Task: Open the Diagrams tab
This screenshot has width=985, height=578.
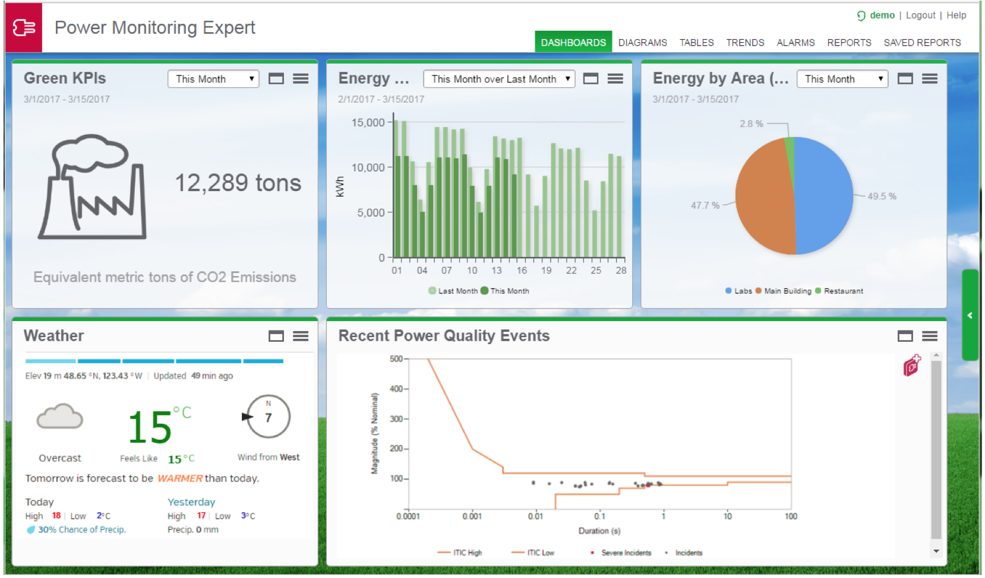Action: (642, 43)
